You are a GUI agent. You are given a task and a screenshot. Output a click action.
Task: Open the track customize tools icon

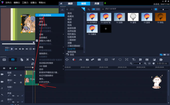tap(27, 60)
